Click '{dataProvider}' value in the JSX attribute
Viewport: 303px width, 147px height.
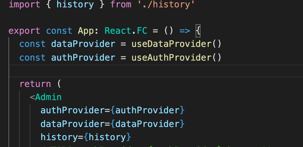tap(148, 124)
